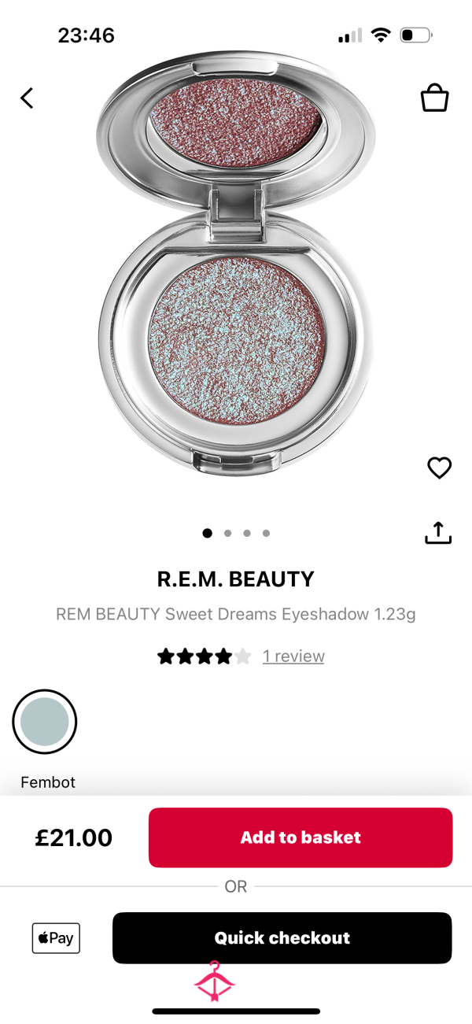Go to second image carousel dot

pos(227,533)
